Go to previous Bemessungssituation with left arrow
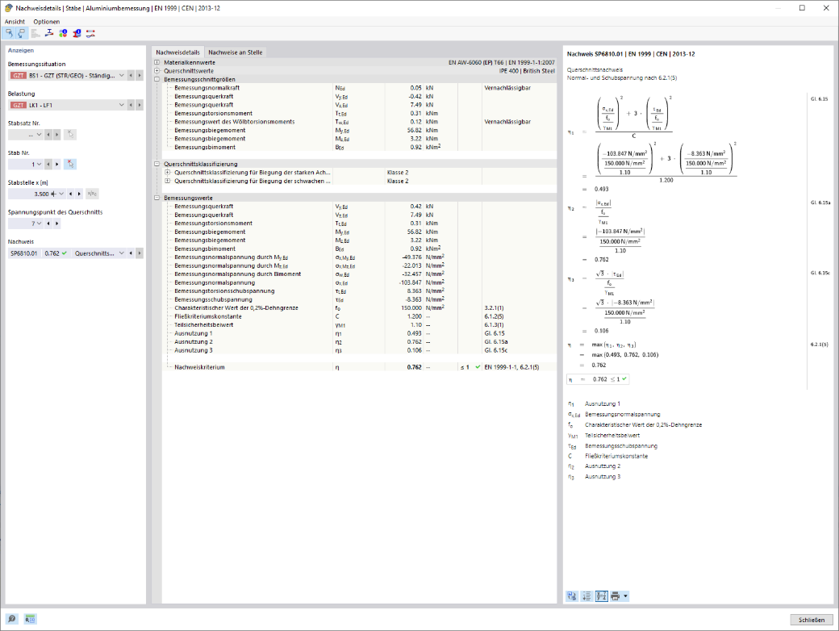The image size is (839, 631). point(131,76)
